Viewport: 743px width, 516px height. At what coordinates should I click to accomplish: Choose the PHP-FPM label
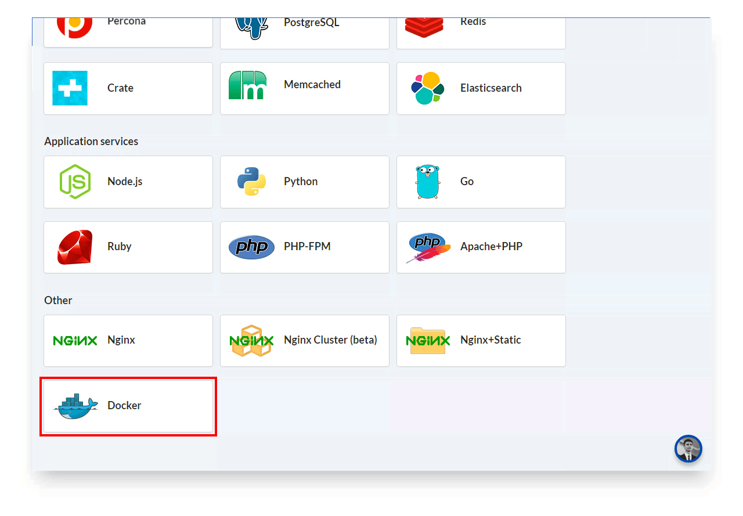pos(307,247)
